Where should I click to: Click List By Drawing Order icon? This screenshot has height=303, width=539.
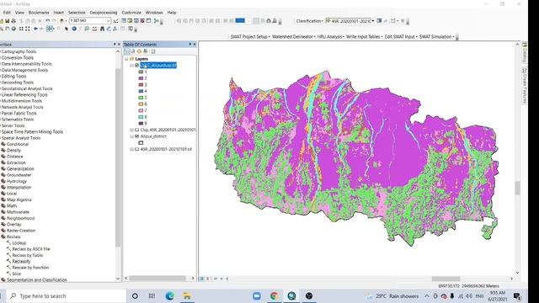tap(127, 51)
